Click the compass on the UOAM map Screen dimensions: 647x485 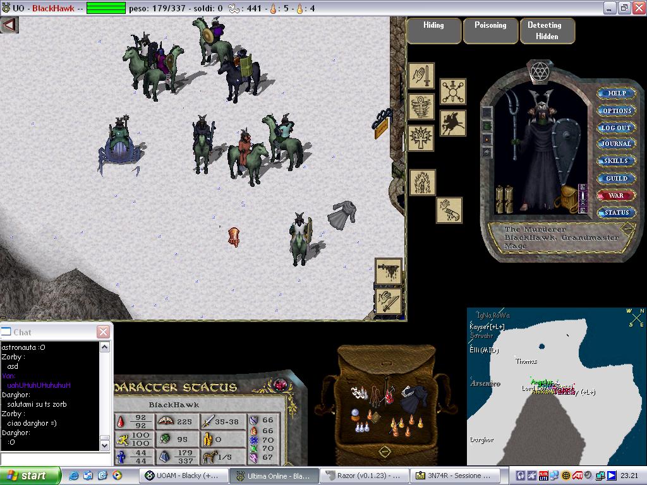[636, 318]
